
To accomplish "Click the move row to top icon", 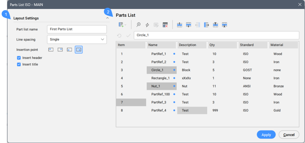I will [x=215, y=25].
